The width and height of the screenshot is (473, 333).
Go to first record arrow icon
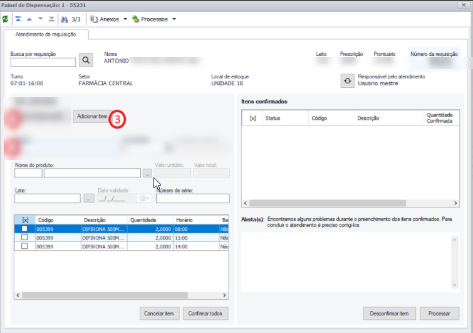18,19
